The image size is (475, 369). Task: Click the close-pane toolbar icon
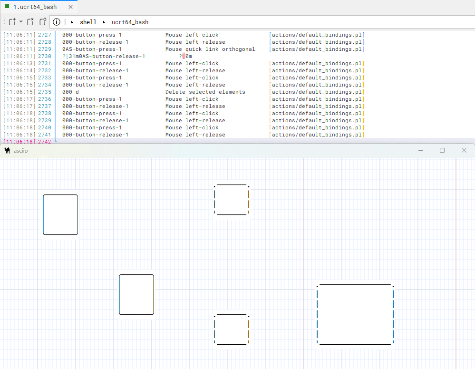[30, 21]
